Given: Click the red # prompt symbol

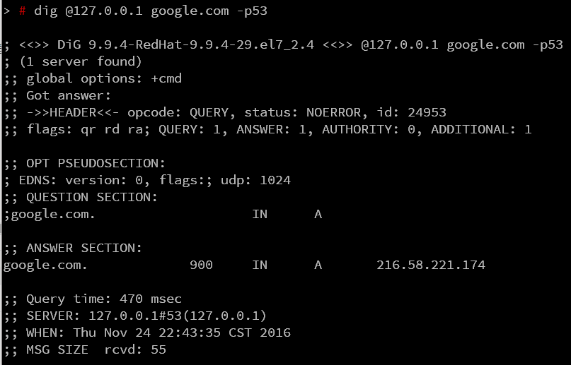Looking at the screenshot, I should 22,11.
